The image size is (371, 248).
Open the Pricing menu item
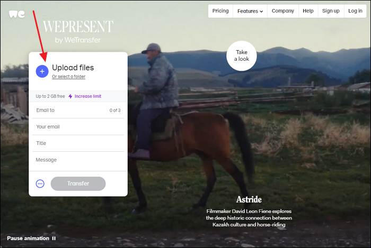(220, 11)
